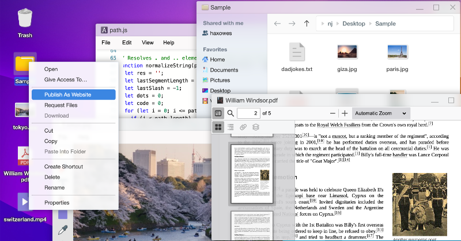461x241 pixels.
Task: Show document outline in PDF sidebar
Action: 231,127
